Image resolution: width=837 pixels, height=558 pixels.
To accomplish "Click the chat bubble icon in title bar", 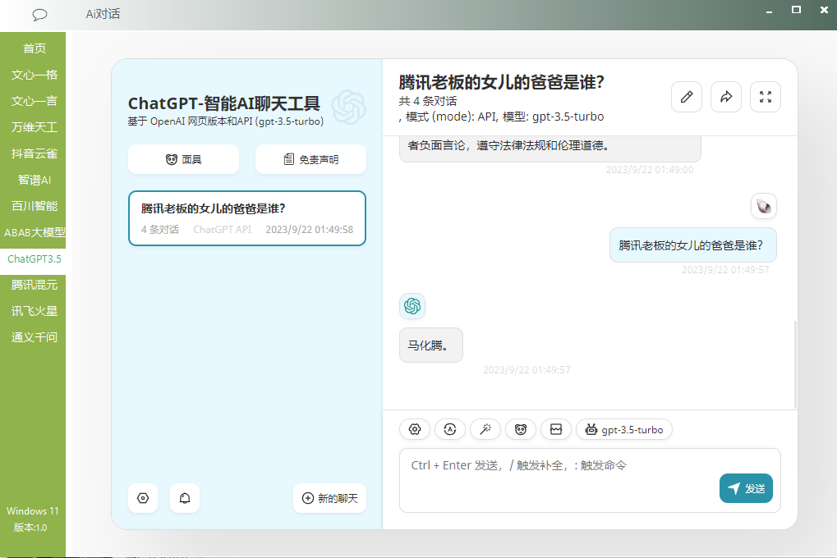I will pyautogui.click(x=39, y=15).
